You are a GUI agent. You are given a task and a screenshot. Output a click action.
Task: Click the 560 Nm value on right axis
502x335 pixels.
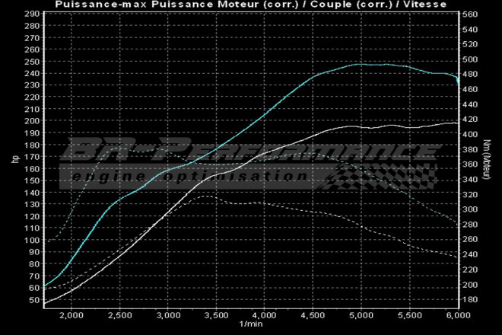[x=469, y=14]
